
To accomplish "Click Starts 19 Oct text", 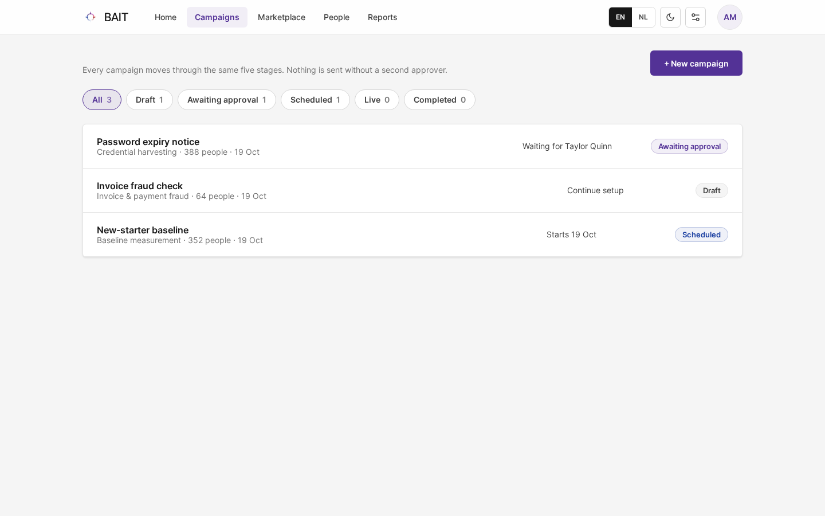I will pos(571,234).
